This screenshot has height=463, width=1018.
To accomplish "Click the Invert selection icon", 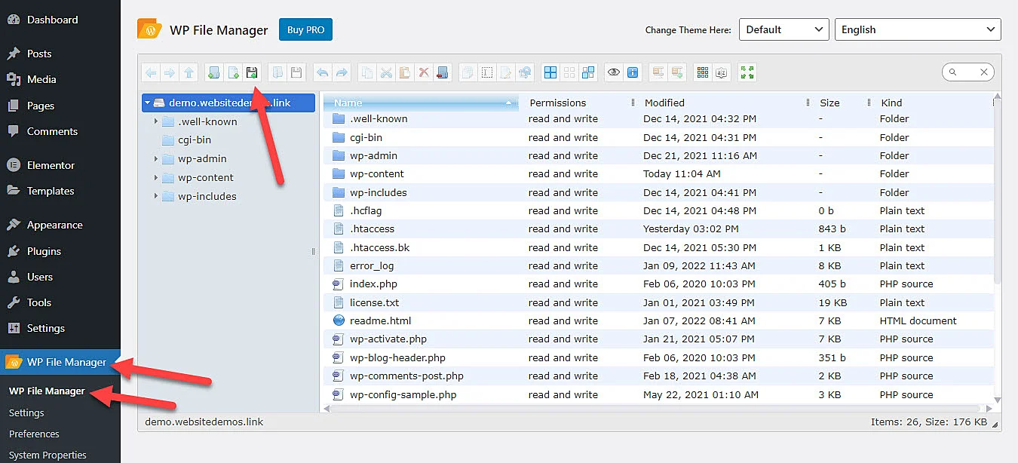I will 588,72.
